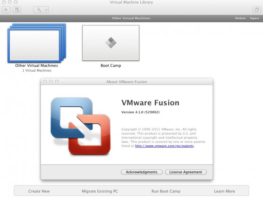Close the Virtual Machine Library window
Screen dimensions: 263x197
(4, 2)
